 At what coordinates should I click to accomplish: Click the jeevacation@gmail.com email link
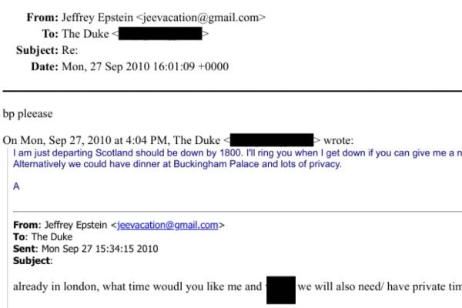[x=169, y=226]
